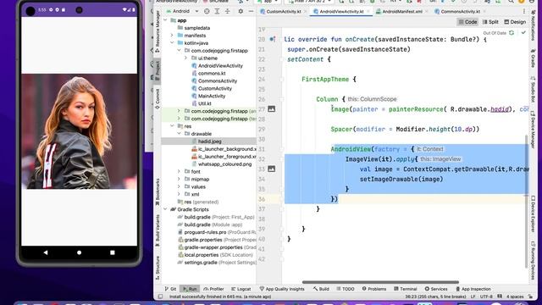
Task: Click the horizontal editor scrollbar
Action: (380, 282)
